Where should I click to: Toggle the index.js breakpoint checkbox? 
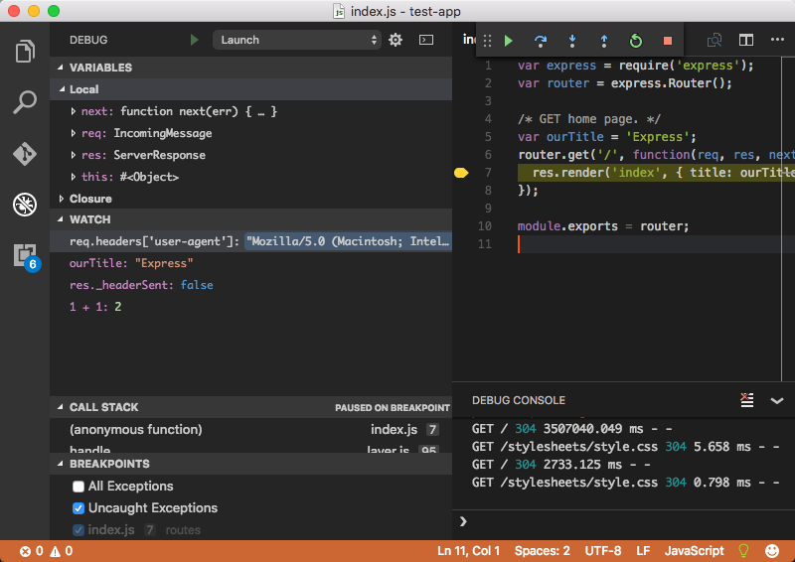(x=79, y=530)
